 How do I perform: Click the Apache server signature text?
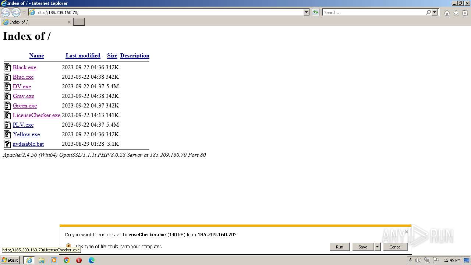(x=104, y=155)
